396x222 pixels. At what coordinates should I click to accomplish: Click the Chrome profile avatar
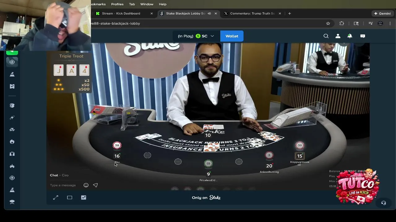coord(381,23)
